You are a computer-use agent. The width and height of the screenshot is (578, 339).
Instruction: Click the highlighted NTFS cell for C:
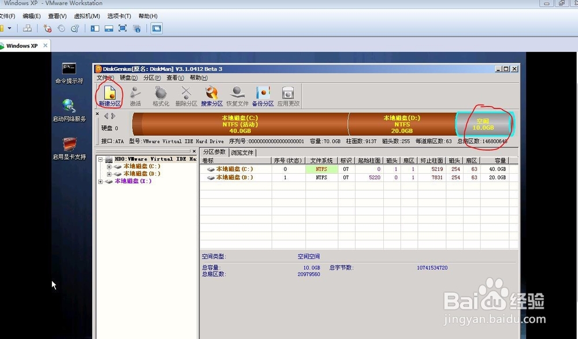pyautogui.click(x=321, y=169)
